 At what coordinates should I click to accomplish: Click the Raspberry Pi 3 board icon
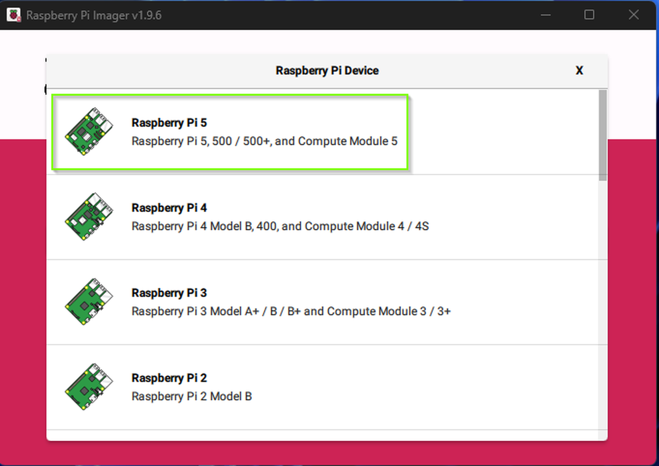(89, 302)
